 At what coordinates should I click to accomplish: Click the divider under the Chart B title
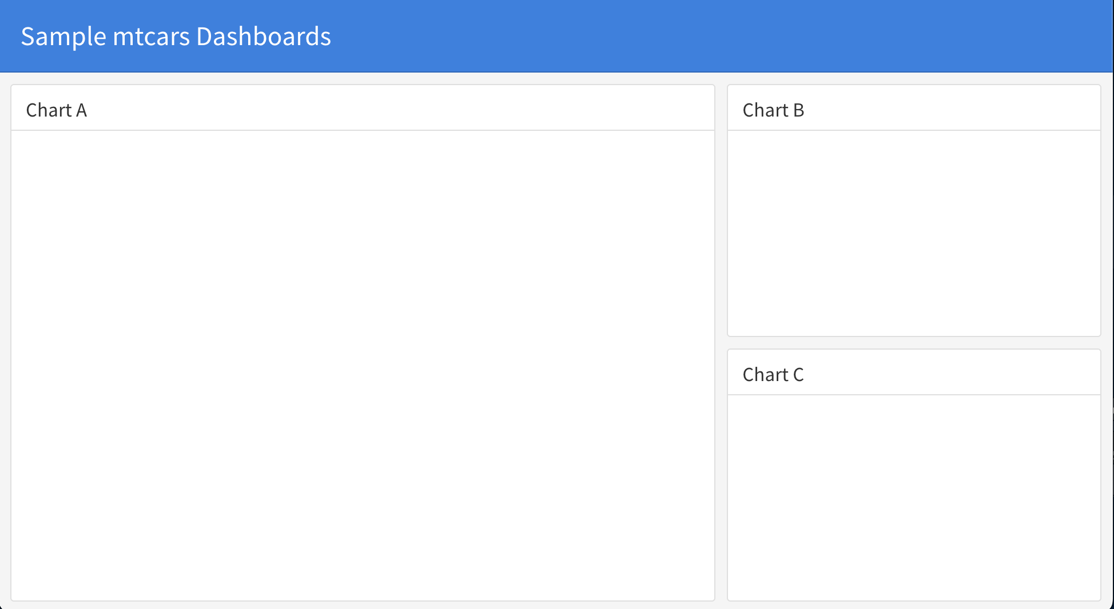(x=913, y=130)
